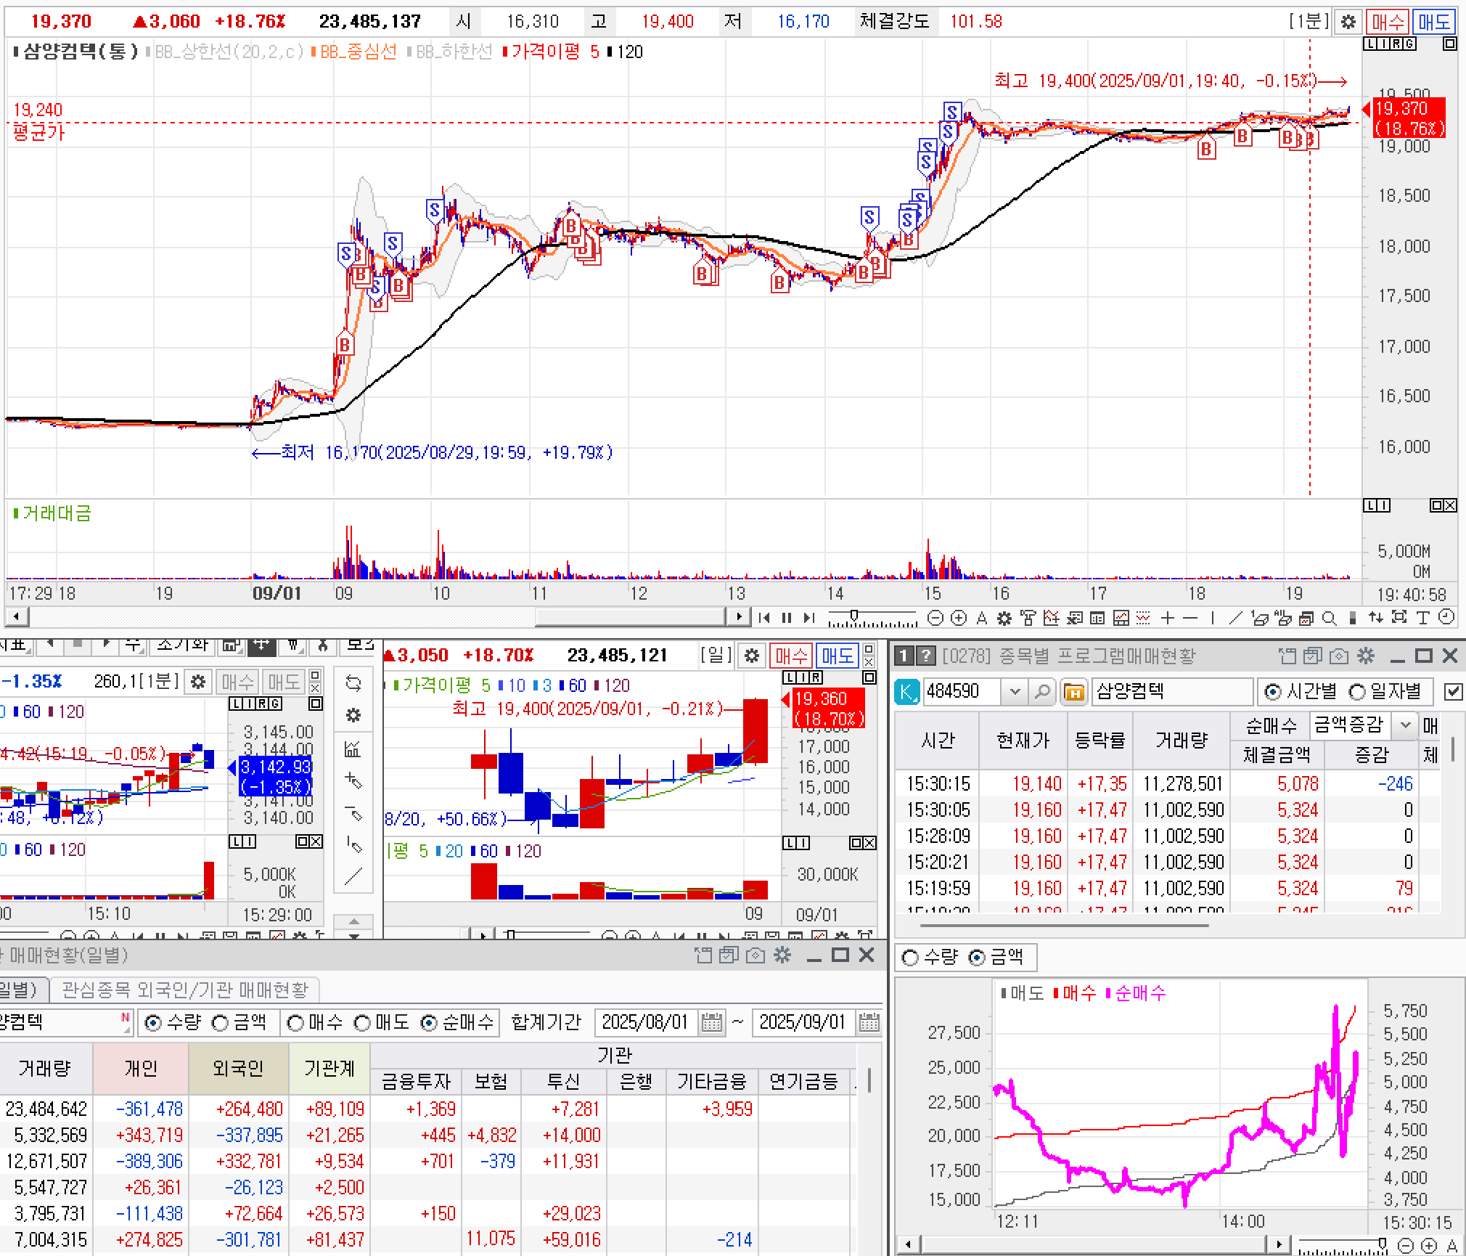Switch to 관심종목 외국인/기관 매매현황 tab

pos(185,990)
